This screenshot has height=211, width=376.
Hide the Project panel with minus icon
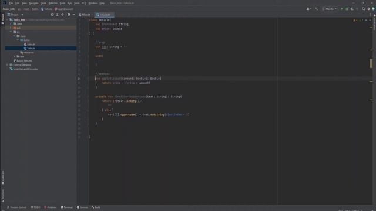coord(74,15)
